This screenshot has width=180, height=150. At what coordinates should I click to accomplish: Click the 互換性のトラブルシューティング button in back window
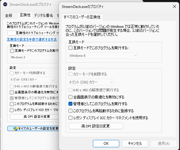33,33
